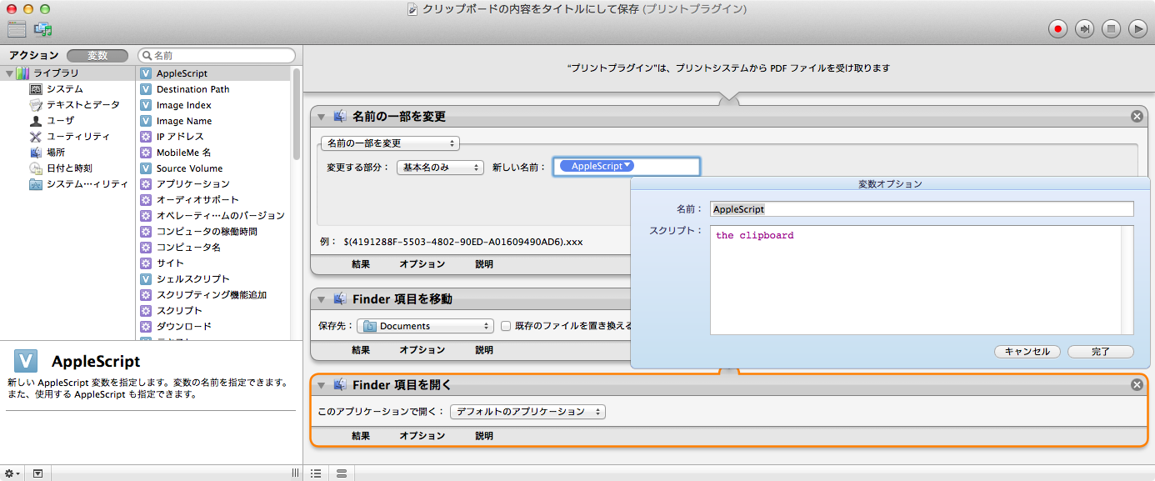Click the 完了 button
This screenshot has height=481, width=1155.
[1100, 352]
